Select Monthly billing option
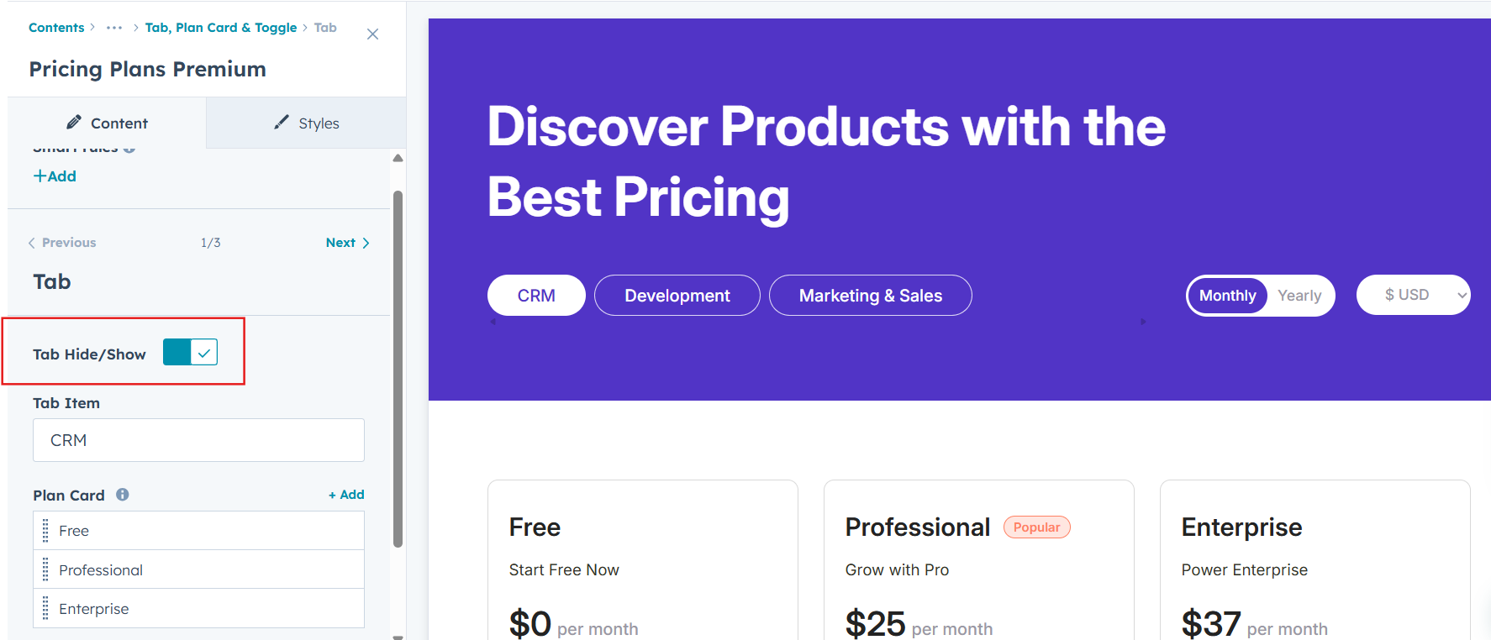 1227,296
